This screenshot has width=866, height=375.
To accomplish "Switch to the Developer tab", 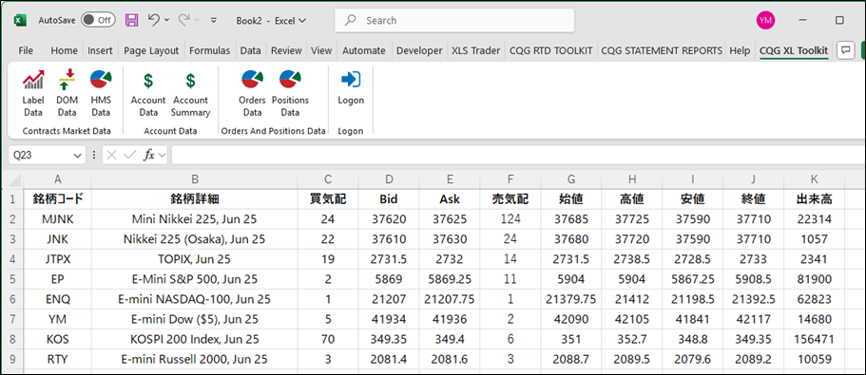I will pyautogui.click(x=419, y=50).
